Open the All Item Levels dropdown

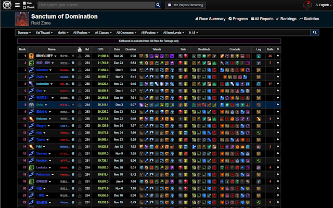pos(173,33)
